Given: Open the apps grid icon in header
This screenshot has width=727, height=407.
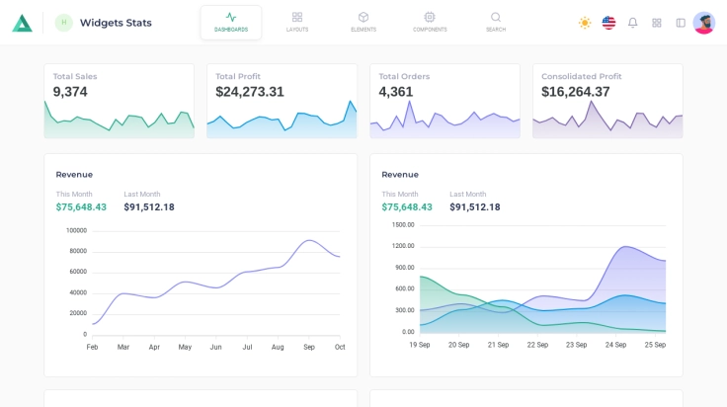Looking at the screenshot, I should pyautogui.click(x=657, y=23).
